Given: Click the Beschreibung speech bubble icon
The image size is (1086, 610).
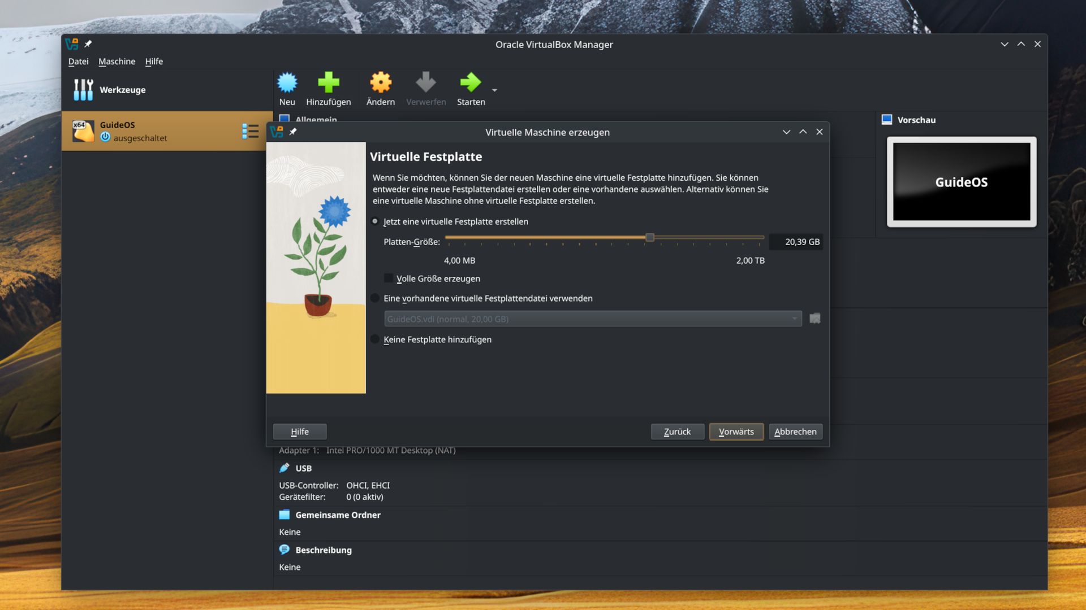Looking at the screenshot, I should pyautogui.click(x=285, y=550).
